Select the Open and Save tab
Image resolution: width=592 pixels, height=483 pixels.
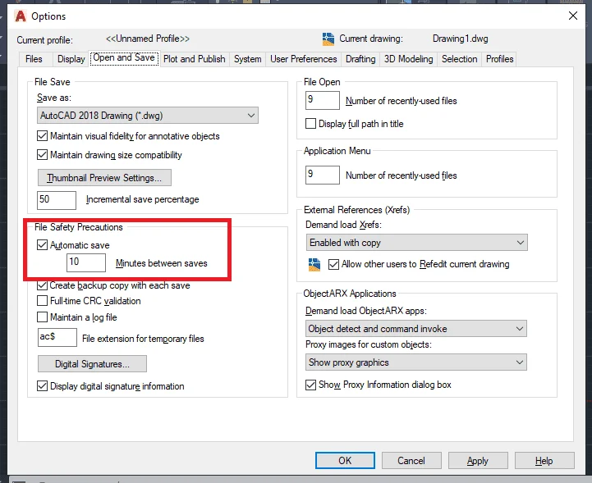pos(124,57)
